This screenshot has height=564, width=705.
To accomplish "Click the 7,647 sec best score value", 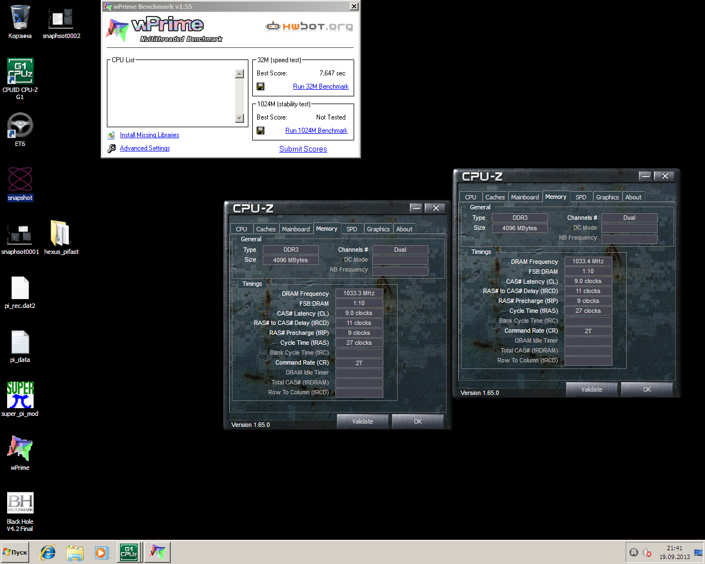I will click(x=333, y=73).
